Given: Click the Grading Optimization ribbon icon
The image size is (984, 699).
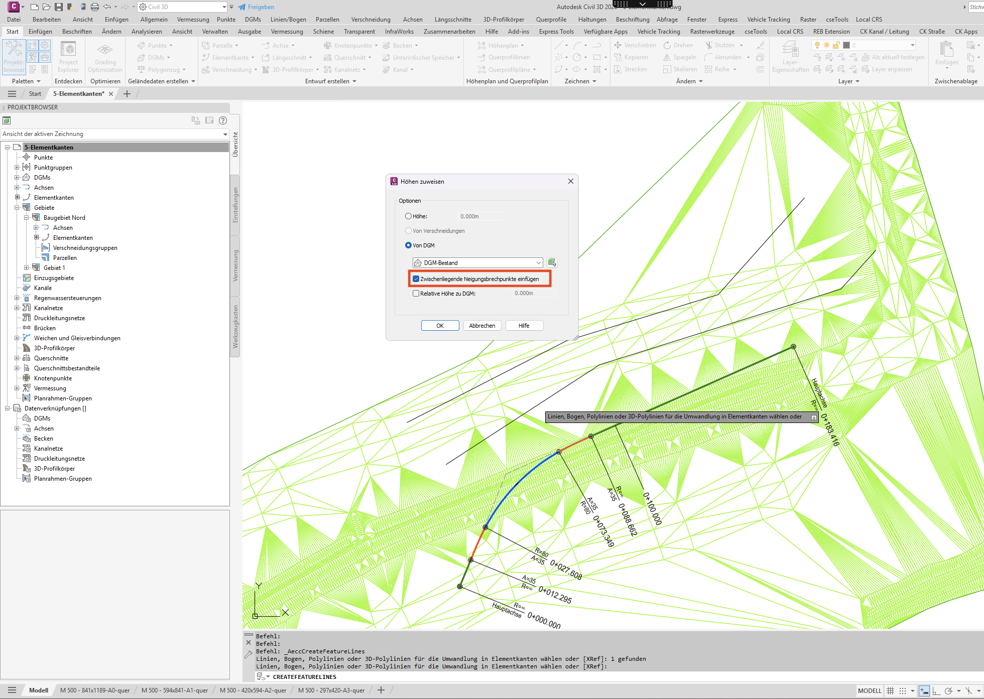Looking at the screenshot, I should [105, 57].
